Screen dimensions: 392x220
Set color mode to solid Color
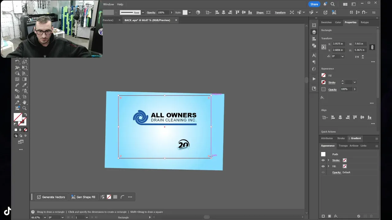pos(16,130)
